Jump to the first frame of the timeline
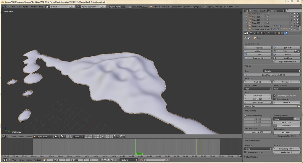303x163 pixels. 102,160
